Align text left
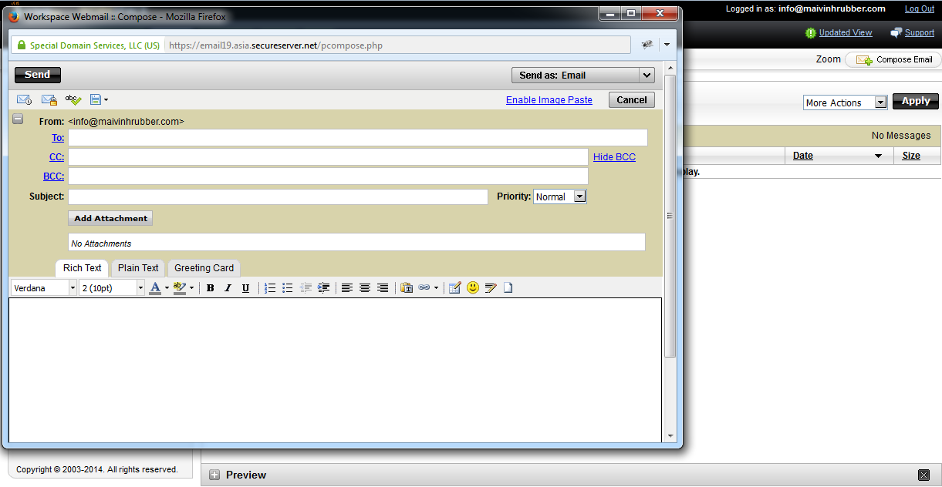 click(x=347, y=288)
